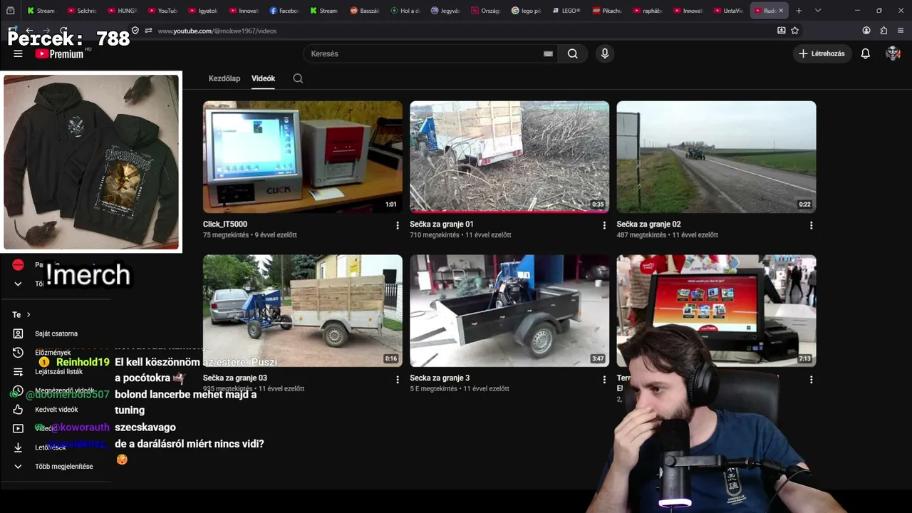Open the on-screen keyboard in search box
Image resolution: width=912 pixels, height=513 pixels.
[548, 53]
